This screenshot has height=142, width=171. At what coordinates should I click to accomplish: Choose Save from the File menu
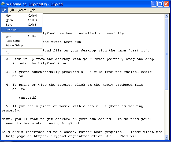(22, 25)
